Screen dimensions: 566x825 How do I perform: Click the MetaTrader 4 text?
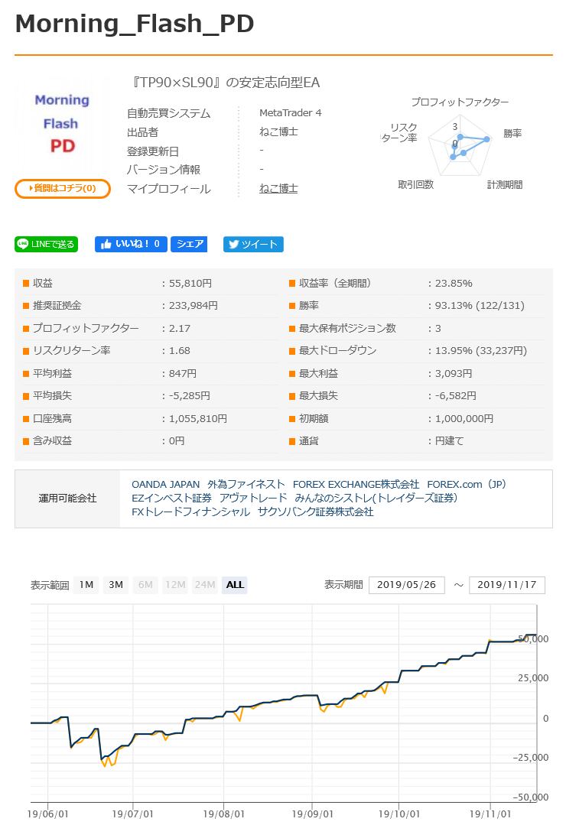point(290,112)
